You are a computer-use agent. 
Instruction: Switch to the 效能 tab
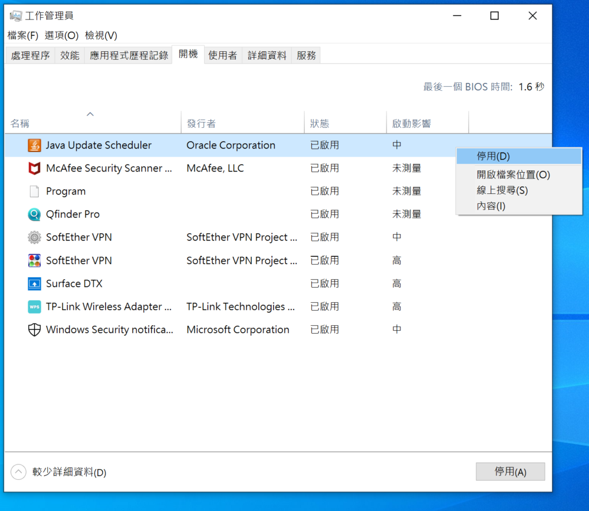click(70, 56)
